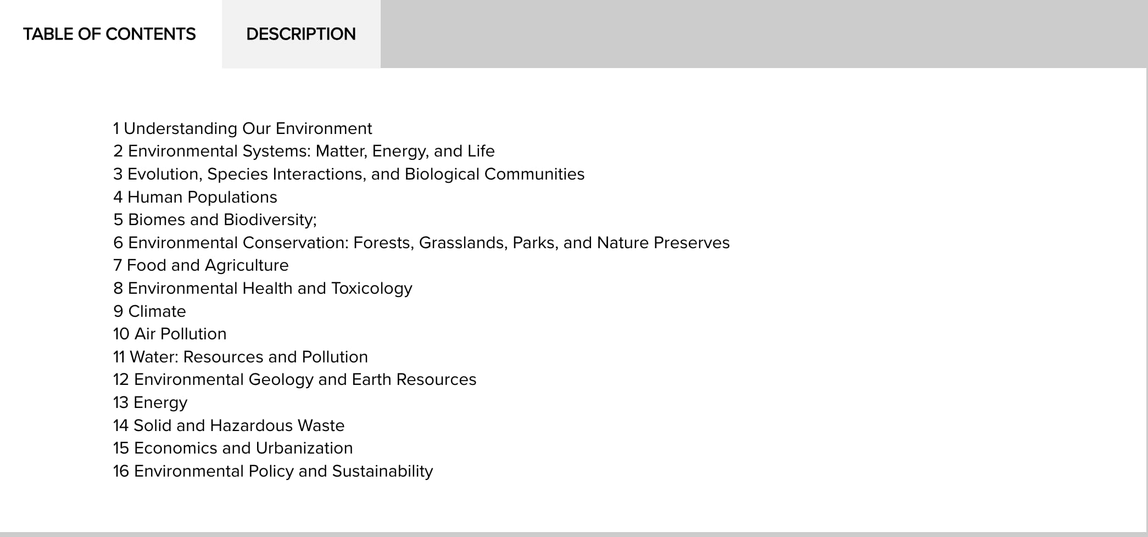
Task: Select chapter 8 Environmental Health and Toxicology
Action: tap(263, 288)
